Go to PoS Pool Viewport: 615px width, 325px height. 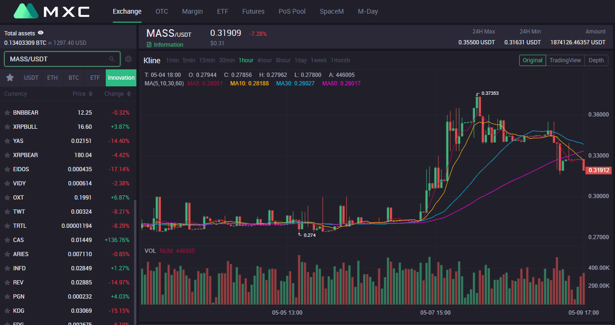pos(292,11)
